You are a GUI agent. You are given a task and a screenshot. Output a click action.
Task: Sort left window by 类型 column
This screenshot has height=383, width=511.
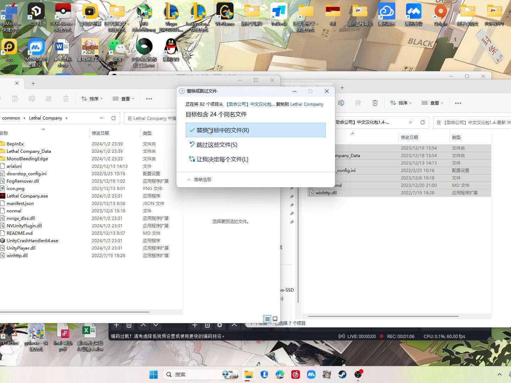(x=147, y=133)
